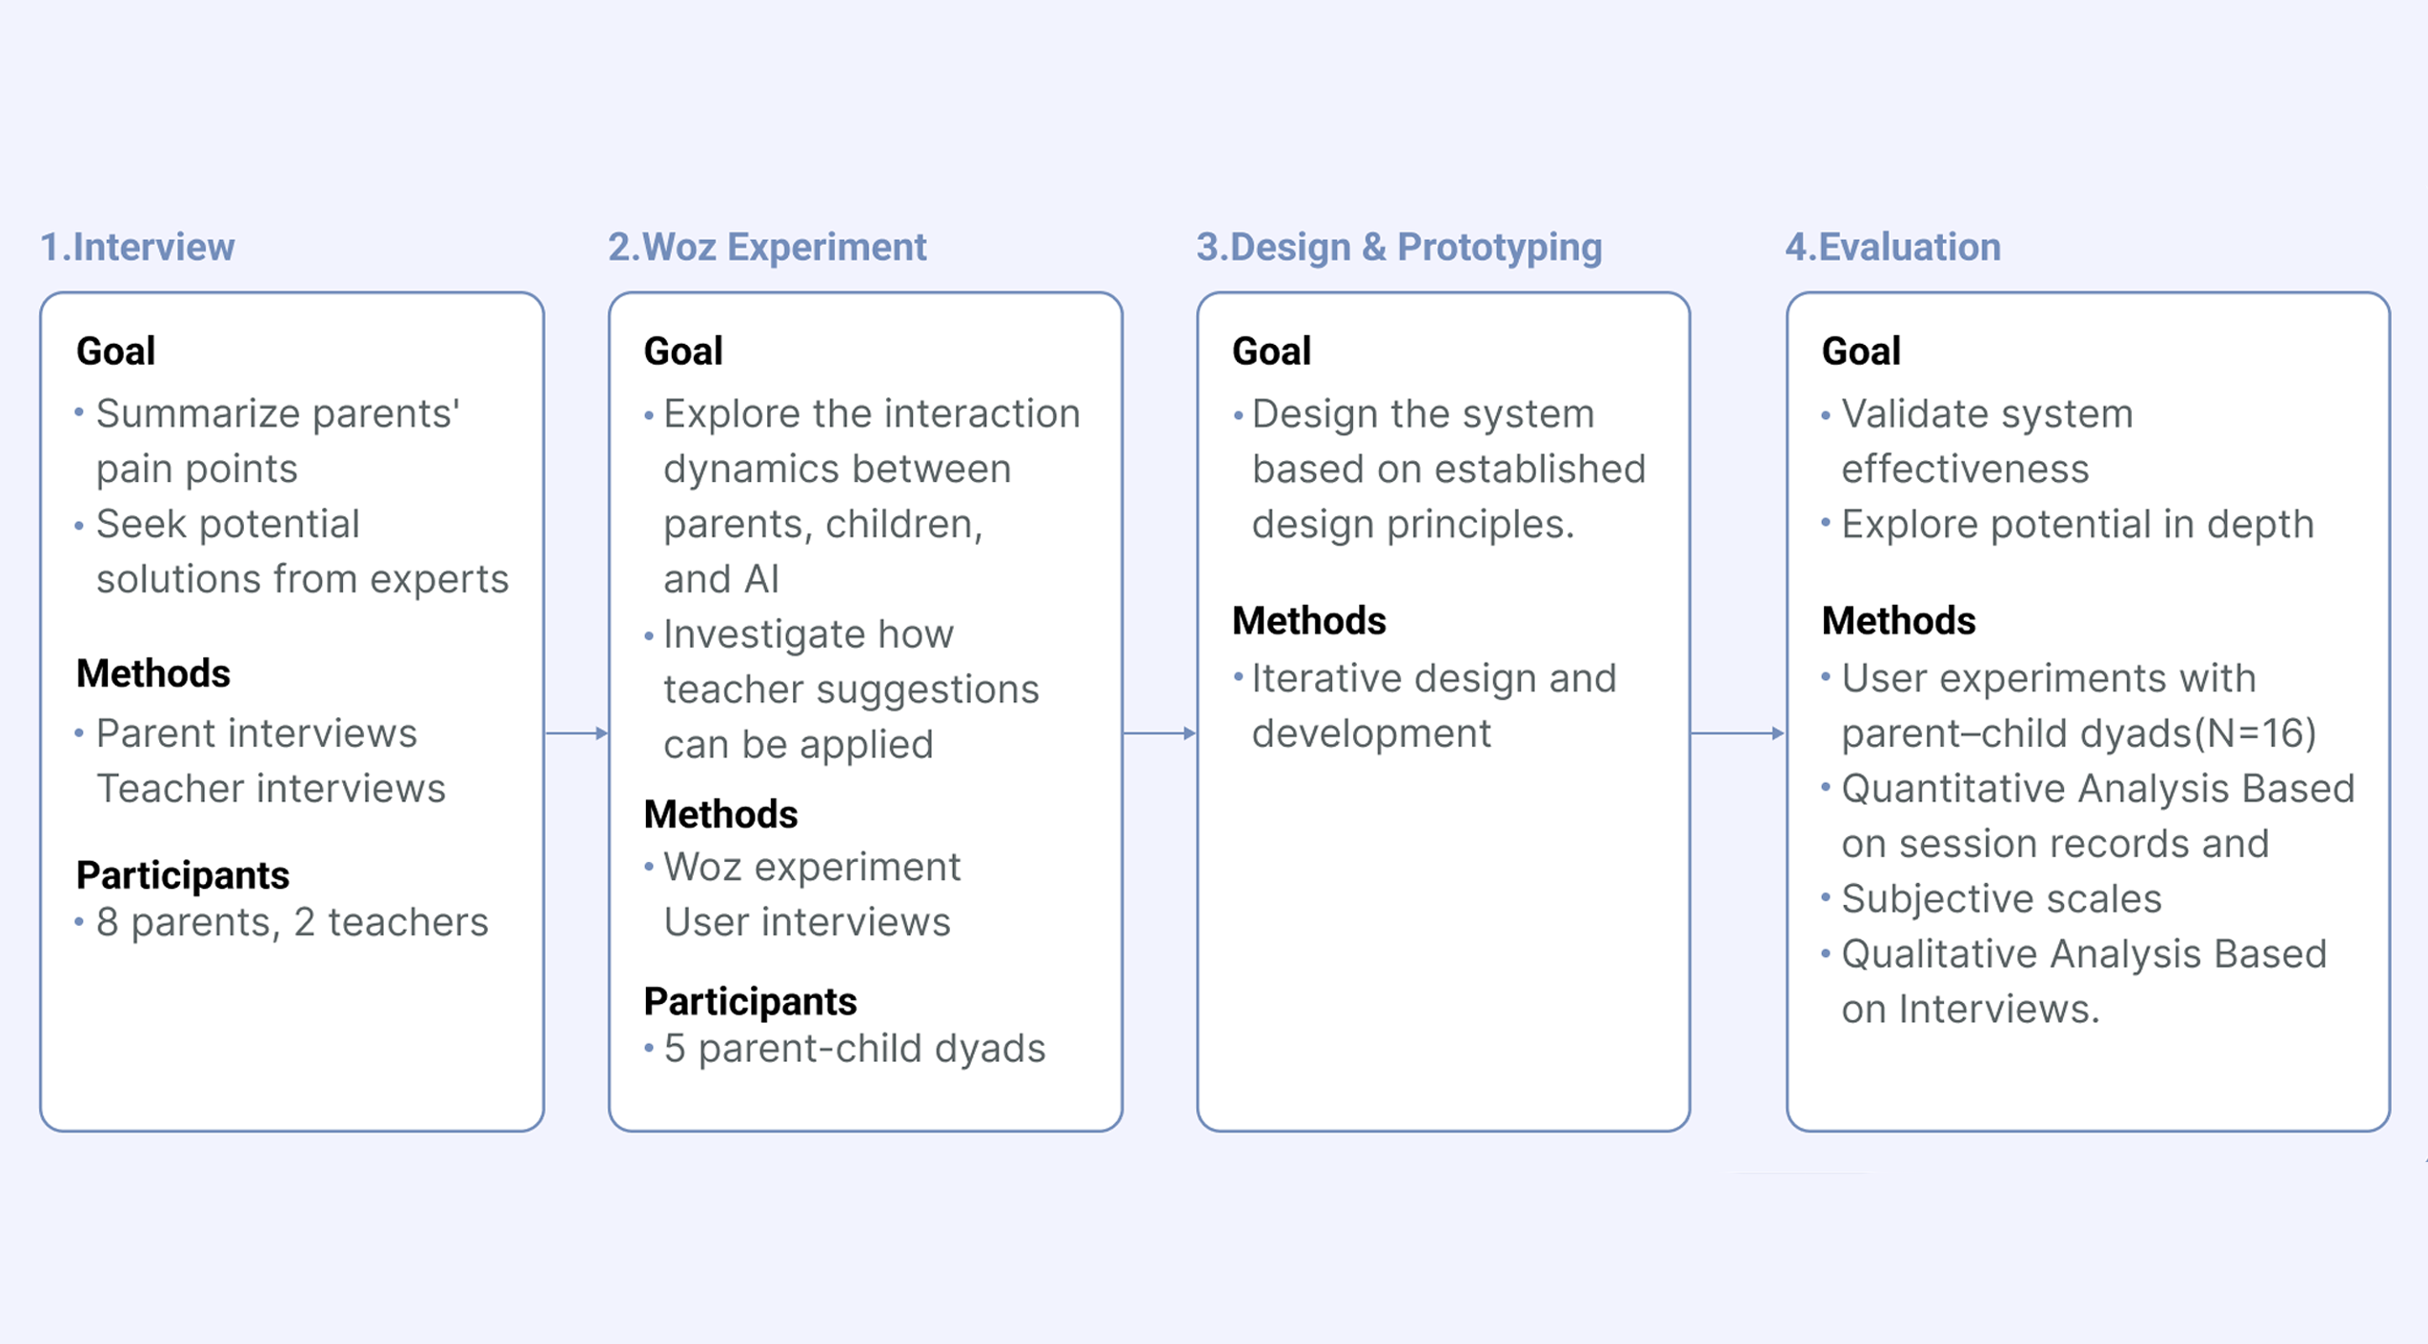Click 'Seek potential solutions from experts' text

point(301,552)
